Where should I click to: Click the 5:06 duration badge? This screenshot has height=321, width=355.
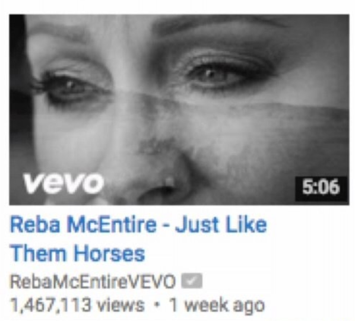point(321,188)
